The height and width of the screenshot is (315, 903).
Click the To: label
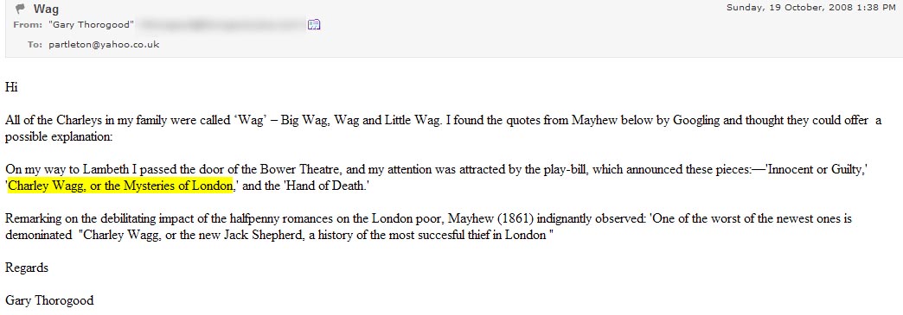click(x=34, y=44)
